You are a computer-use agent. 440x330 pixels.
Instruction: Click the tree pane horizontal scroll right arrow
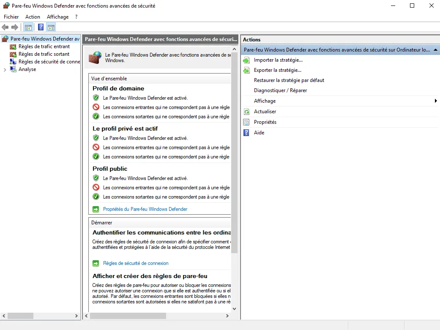[77, 316]
